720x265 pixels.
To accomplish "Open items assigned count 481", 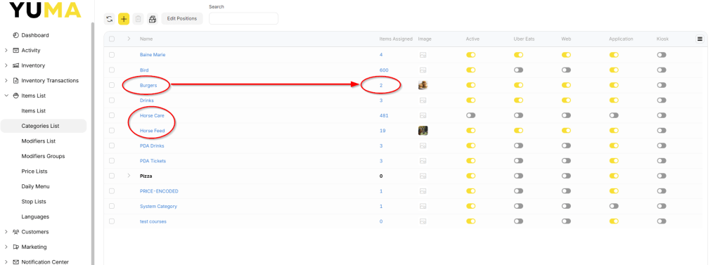I will coord(384,116).
